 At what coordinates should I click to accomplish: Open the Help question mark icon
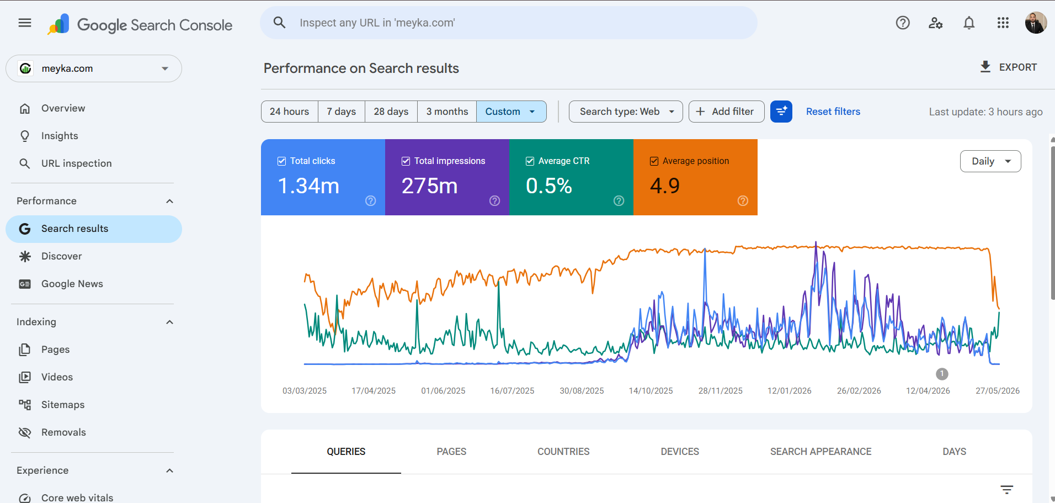coord(903,23)
